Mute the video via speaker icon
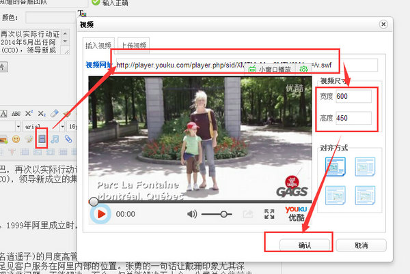 [192, 214]
